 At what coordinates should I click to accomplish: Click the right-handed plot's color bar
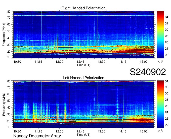[160, 34]
